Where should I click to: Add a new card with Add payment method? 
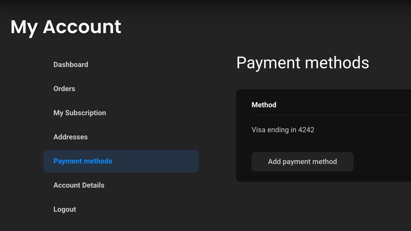pos(302,161)
